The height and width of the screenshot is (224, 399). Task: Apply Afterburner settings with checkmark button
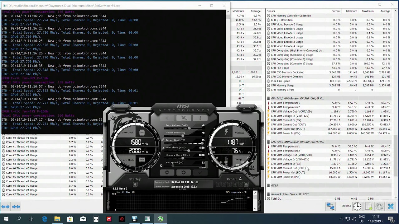pyautogui.click(x=200, y=173)
